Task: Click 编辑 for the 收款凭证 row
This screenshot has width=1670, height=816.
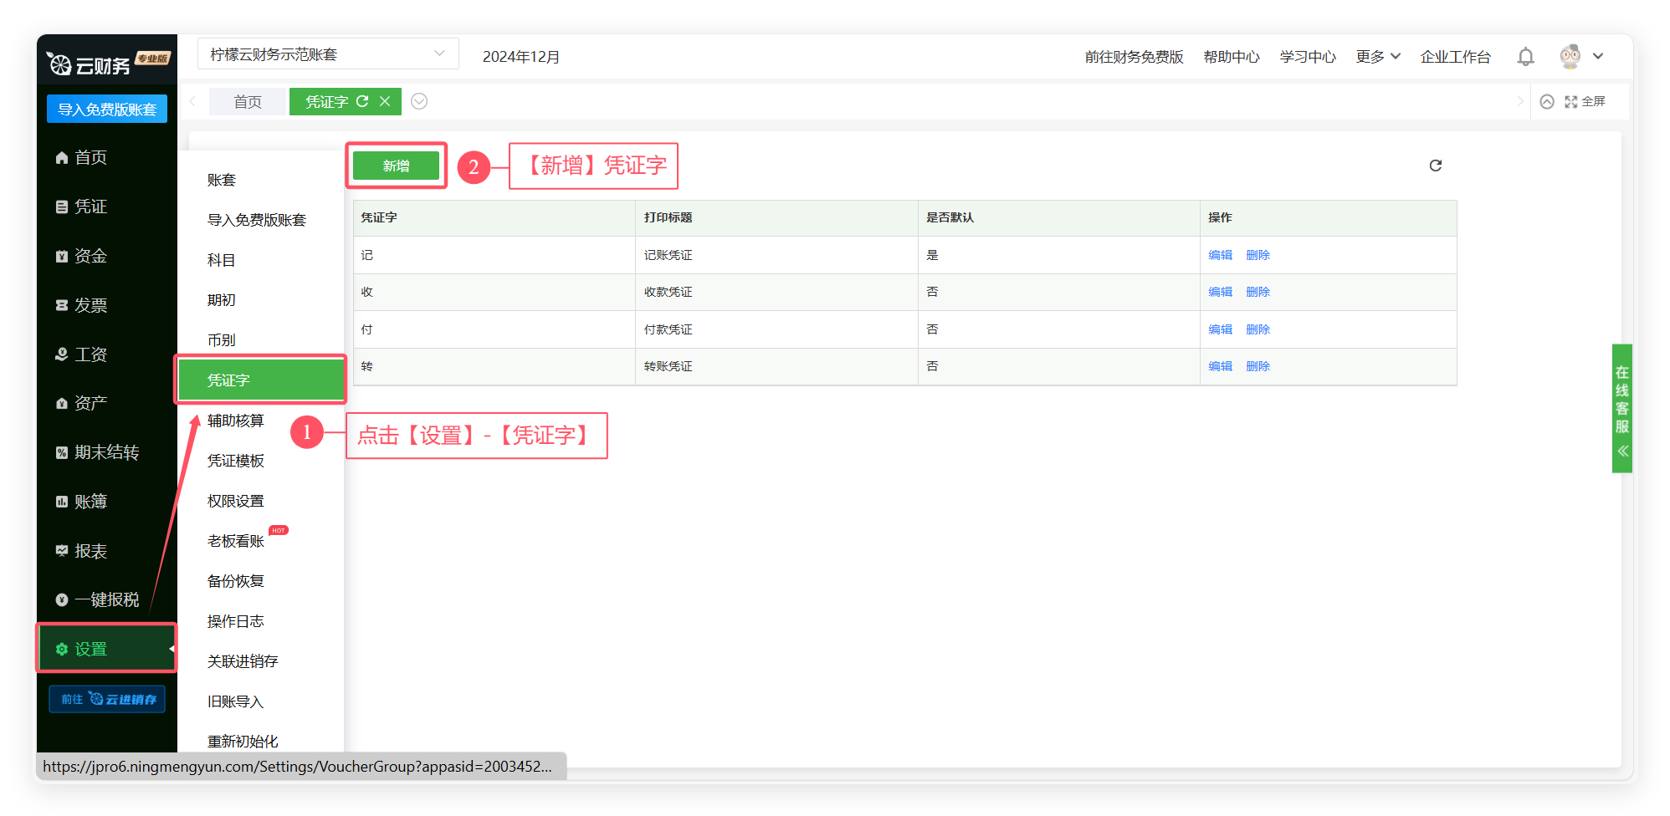Action: 1220,292
